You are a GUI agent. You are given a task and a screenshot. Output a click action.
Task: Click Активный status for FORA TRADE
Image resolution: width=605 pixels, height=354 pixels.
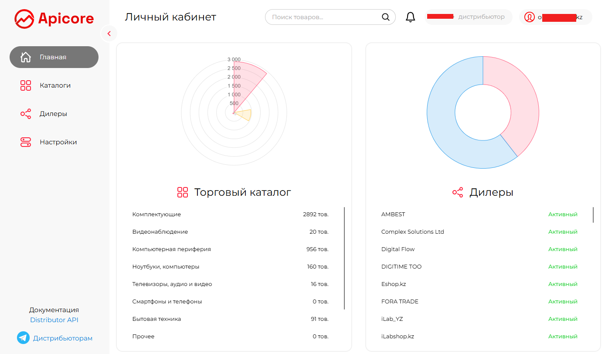[x=563, y=302]
